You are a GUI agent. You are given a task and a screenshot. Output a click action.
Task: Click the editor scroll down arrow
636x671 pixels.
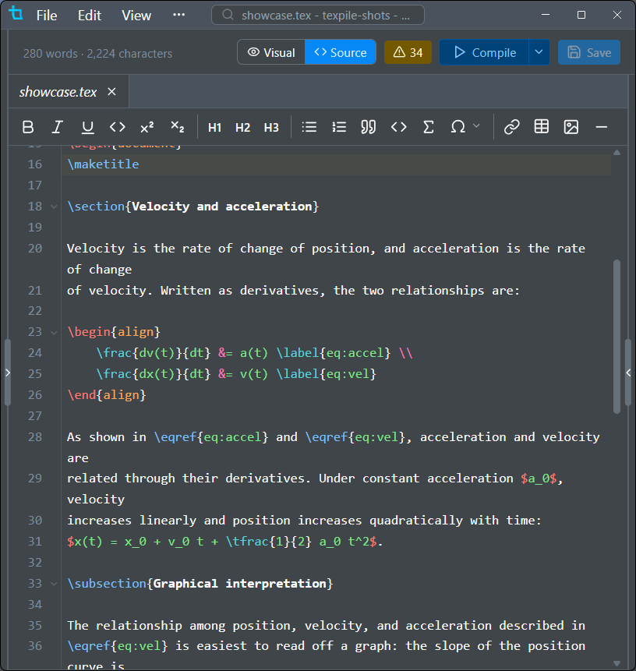coord(617,664)
